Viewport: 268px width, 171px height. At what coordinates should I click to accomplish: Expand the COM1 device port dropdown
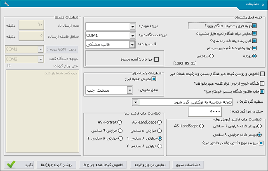[x=132, y=35]
